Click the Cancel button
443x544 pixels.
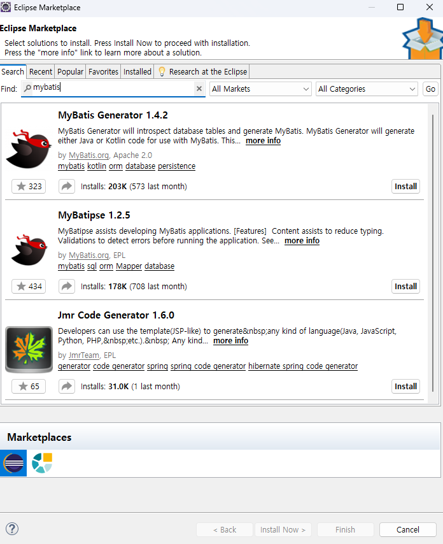point(407,529)
